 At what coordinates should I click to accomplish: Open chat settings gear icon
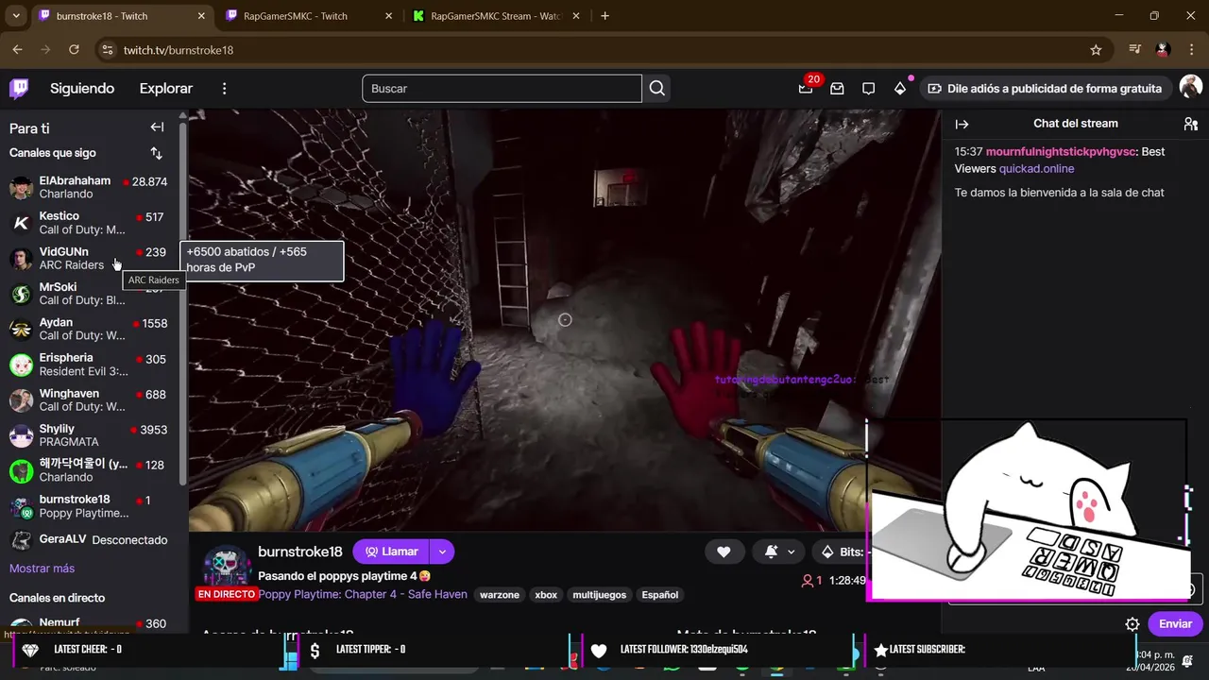[x=1132, y=624]
